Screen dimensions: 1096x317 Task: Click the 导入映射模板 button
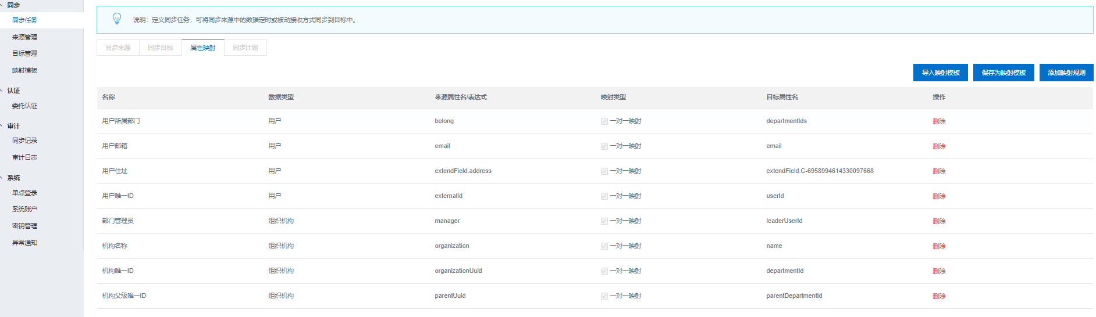[x=940, y=73]
